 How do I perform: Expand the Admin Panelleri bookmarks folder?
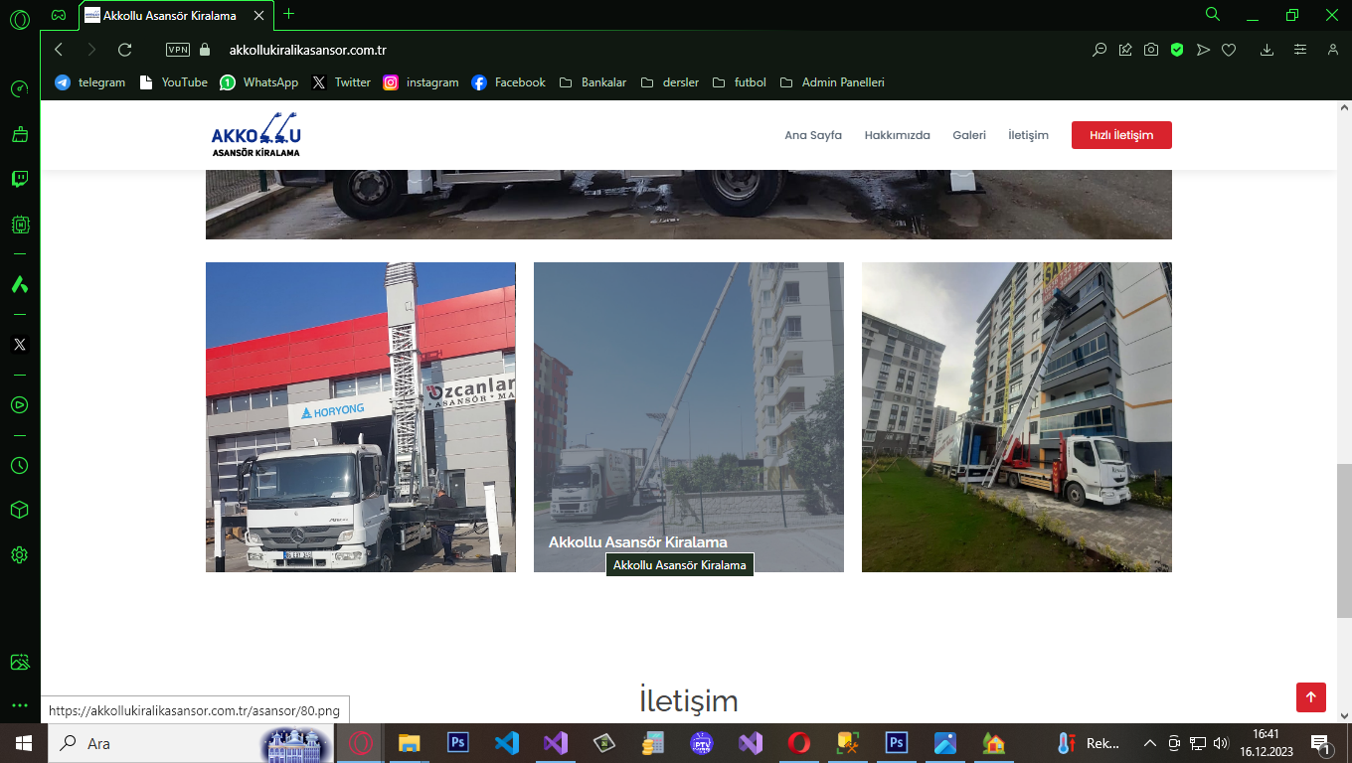tap(832, 82)
